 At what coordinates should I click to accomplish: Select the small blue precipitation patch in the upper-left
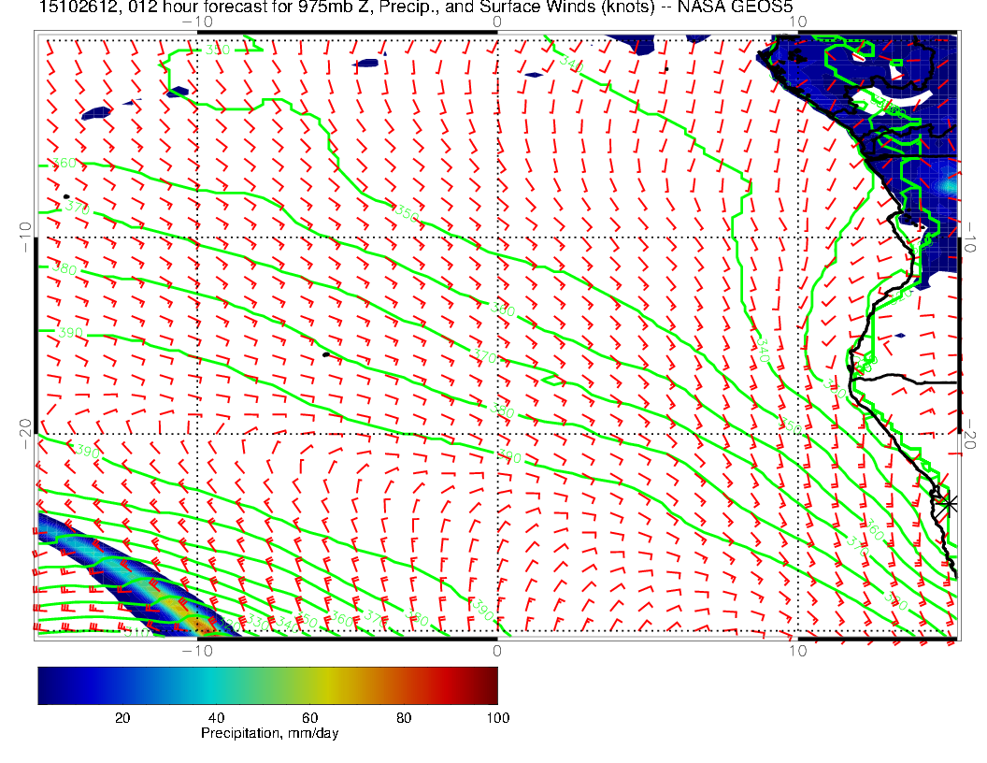96,113
